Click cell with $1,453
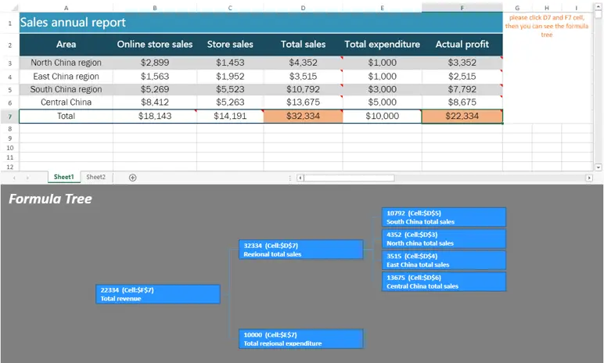604x363 pixels. tap(230, 63)
